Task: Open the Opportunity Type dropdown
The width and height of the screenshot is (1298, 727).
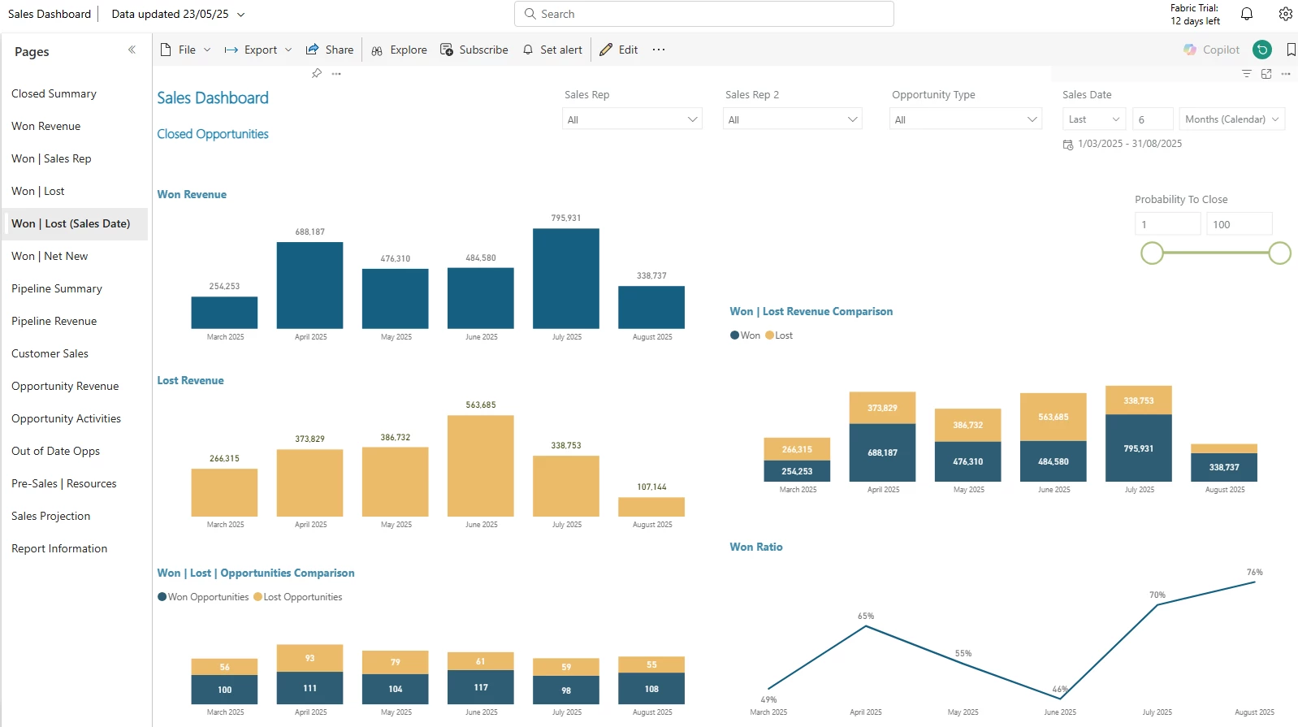Action: [x=966, y=119]
